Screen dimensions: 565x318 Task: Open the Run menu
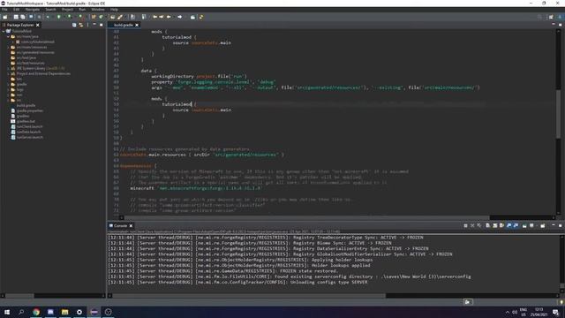(x=82, y=10)
